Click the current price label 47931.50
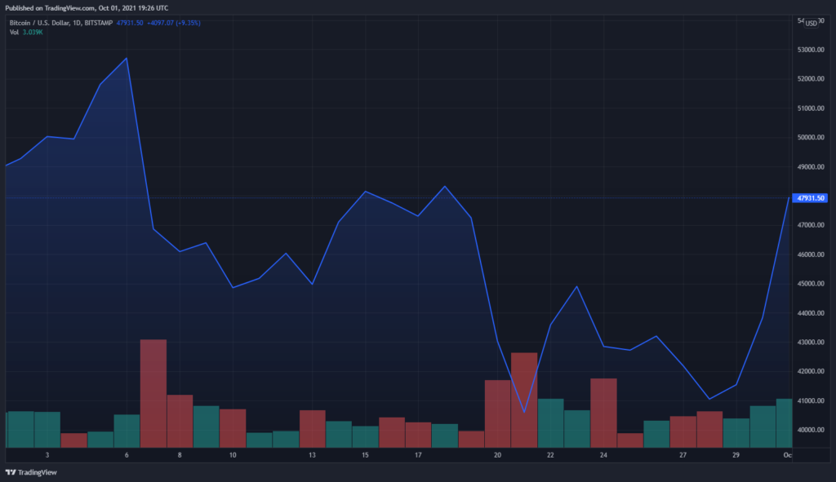 click(810, 198)
